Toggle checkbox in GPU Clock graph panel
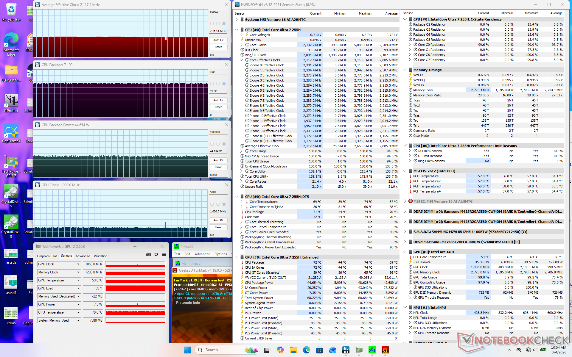Image resolution: width=572 pixels, height=357 pixels. coord(224,204)
